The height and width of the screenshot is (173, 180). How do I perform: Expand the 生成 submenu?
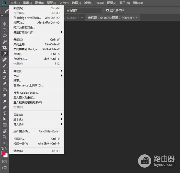click(36, 76)
